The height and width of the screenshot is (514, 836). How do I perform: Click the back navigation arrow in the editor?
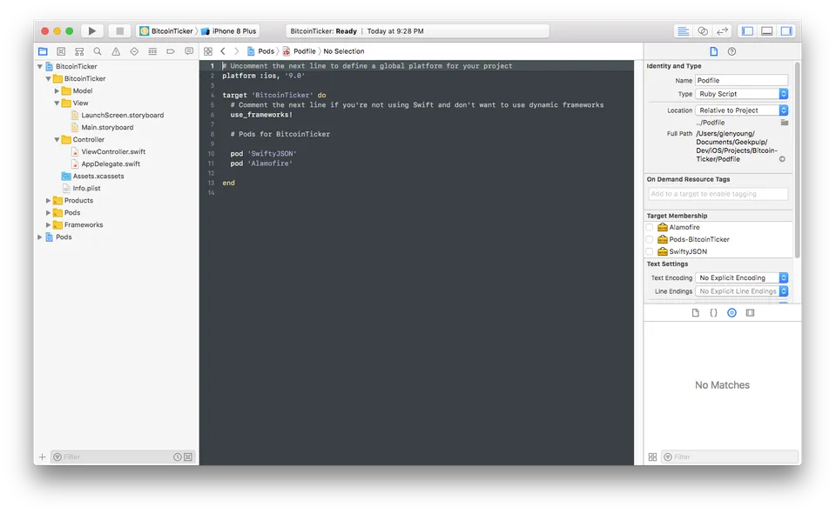tap(223, 50)
